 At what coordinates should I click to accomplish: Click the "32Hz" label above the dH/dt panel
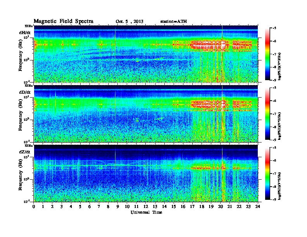(x=28, y=26)
